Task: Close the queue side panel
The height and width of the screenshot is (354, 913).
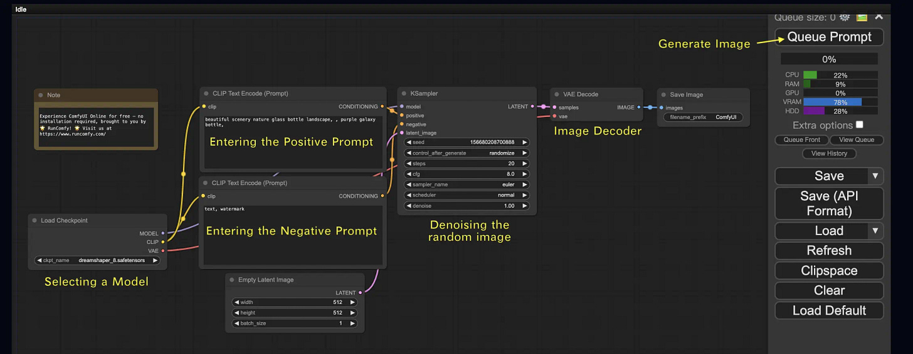Action: tap(879, 16)
